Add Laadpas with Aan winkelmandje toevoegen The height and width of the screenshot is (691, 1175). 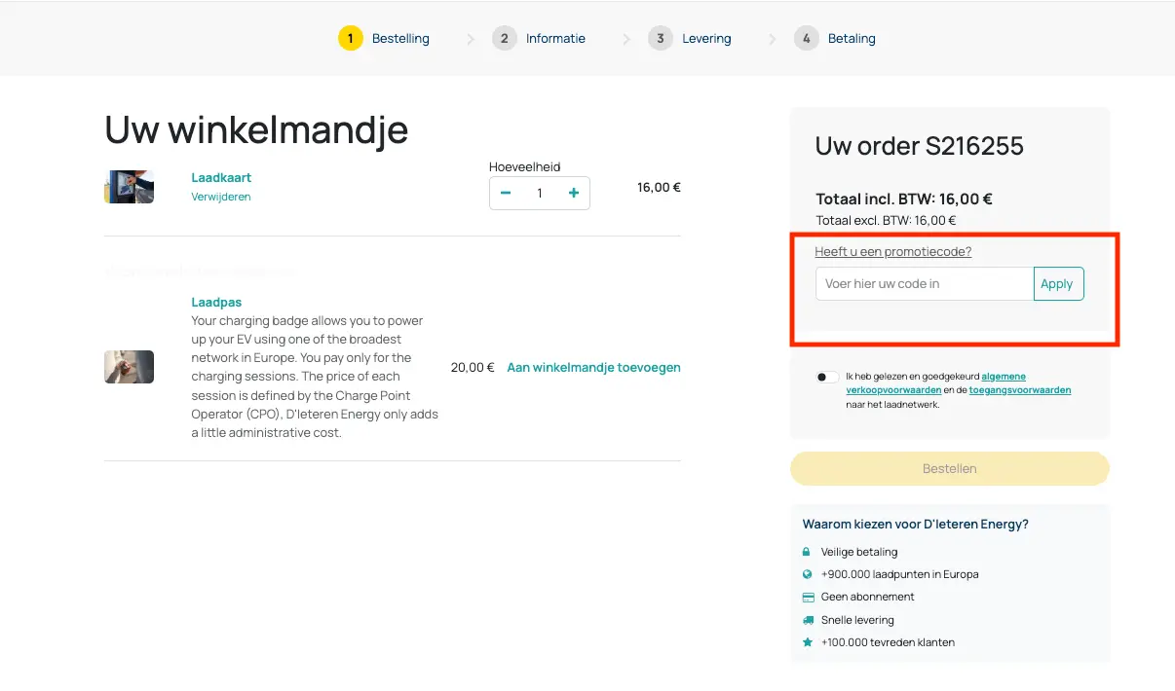click(593, 368)
